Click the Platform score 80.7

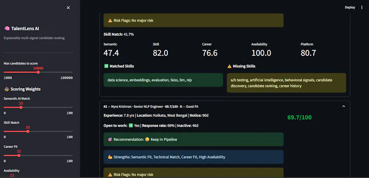[x=308, y=53]
